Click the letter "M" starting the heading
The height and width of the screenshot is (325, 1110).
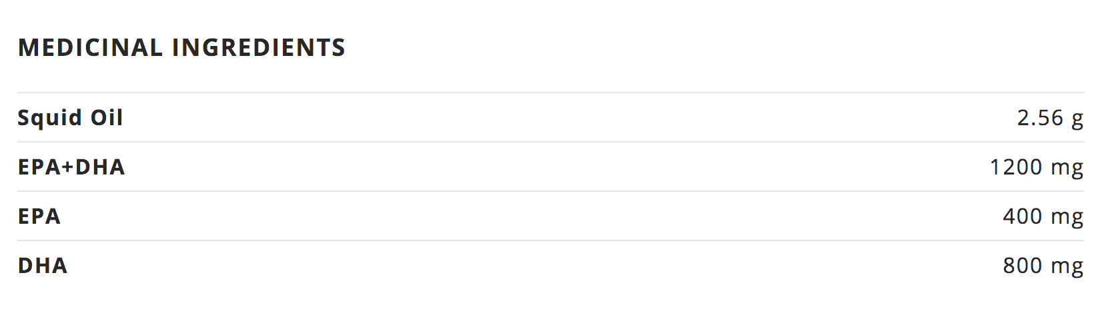(26, 48)
